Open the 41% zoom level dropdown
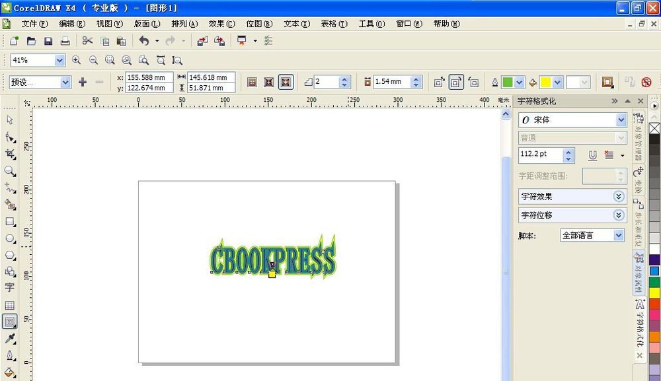The width and height of the screenshot is (661, 381). 60,60
